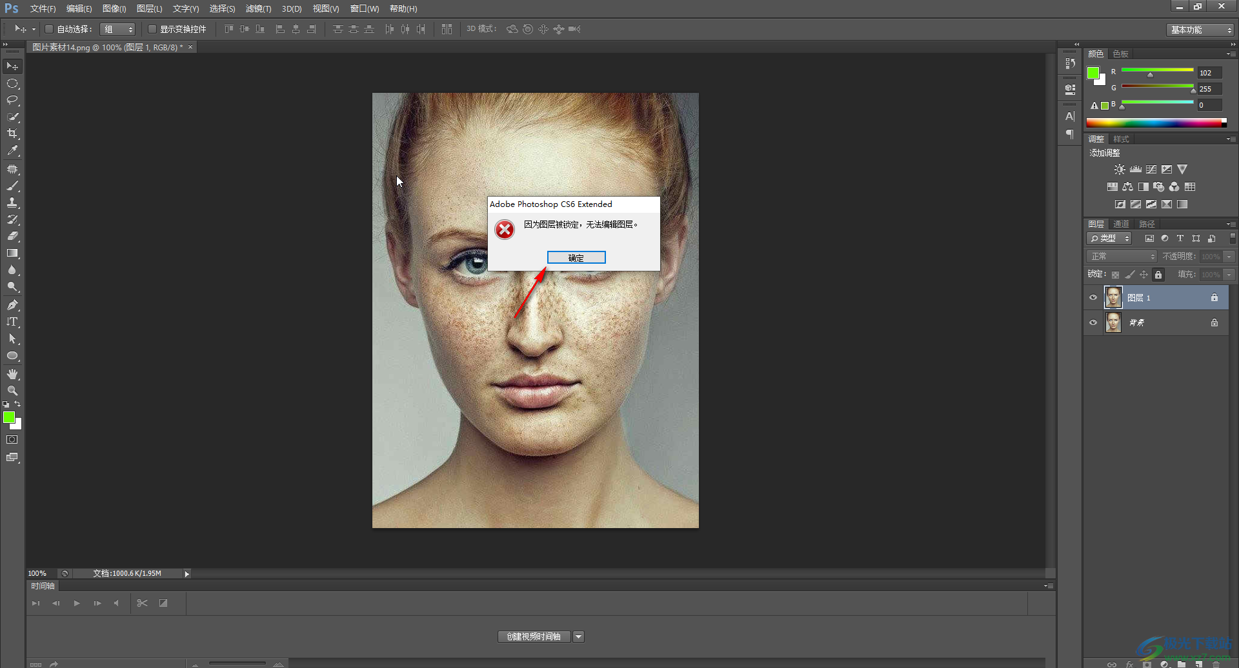The width and height of the screenshot is (1239, 668).
Task: Click 确定 in the error dialog
Action: (576, 258)
